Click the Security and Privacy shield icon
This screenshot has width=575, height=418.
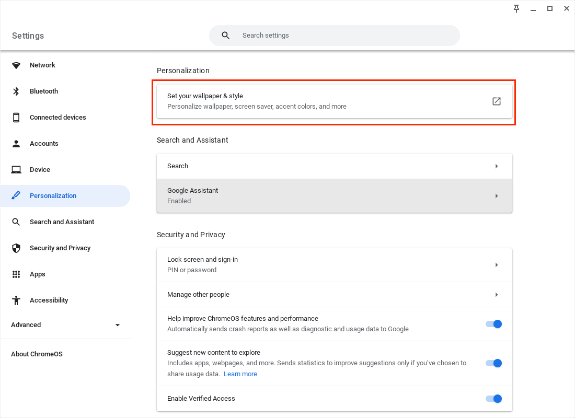click(16, 248)
